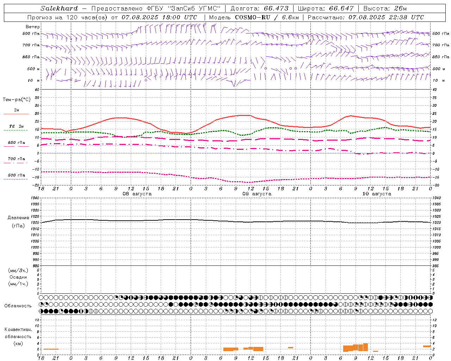Click the Высота: 26м header field
Screen dimensions: 451x361
[x=385, y=8]
